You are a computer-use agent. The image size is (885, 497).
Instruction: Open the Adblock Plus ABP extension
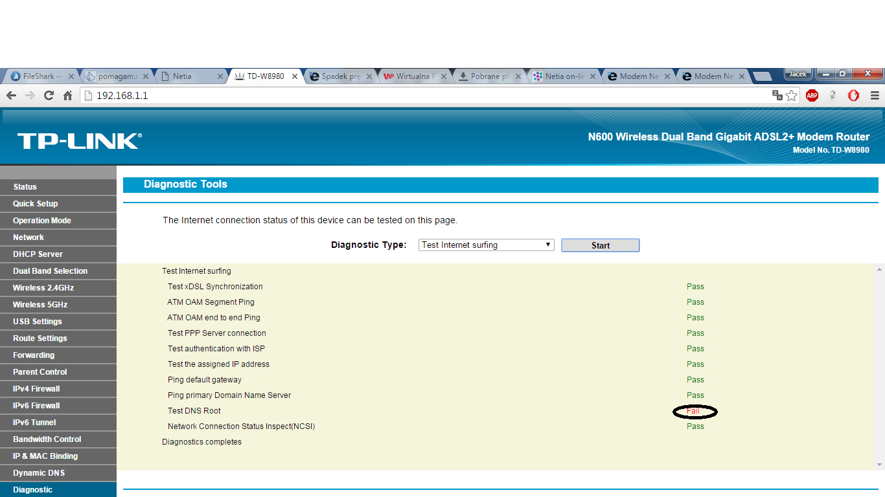(x=812, y=96)
